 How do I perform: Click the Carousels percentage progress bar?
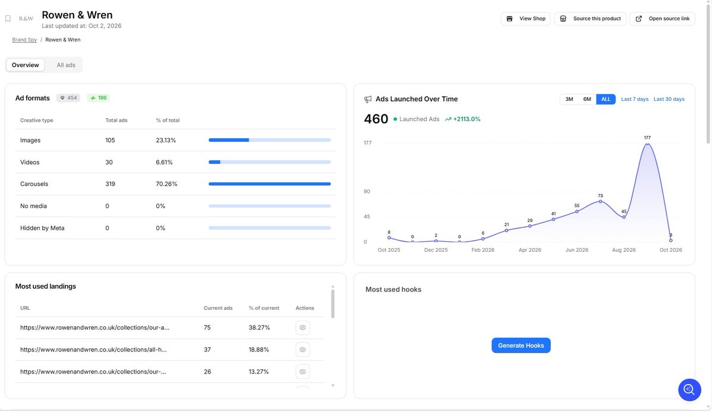(270, 184)
